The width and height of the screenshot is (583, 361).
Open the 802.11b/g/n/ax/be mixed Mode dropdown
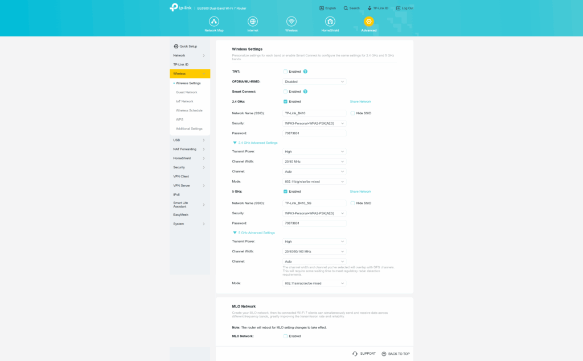[x=314, y=181]
